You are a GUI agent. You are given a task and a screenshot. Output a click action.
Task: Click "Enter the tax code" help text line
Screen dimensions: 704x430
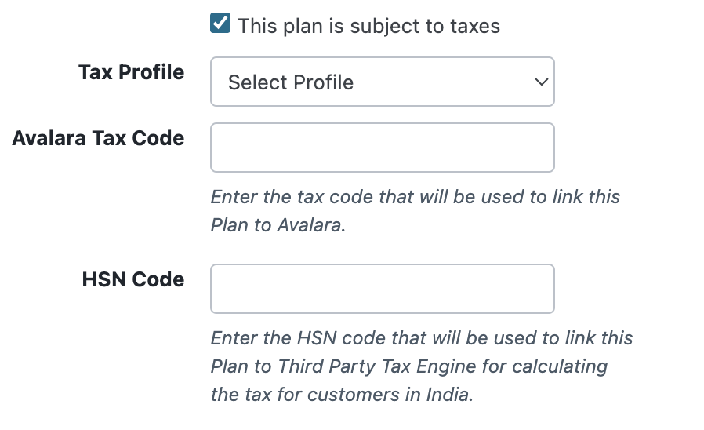[292, 196]
